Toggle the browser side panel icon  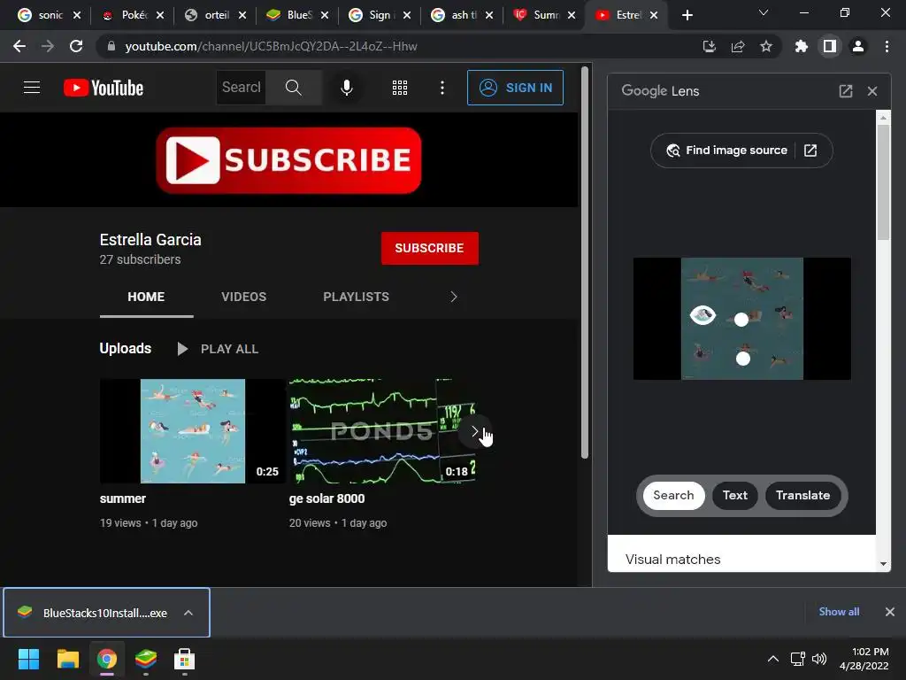[830, 46]
